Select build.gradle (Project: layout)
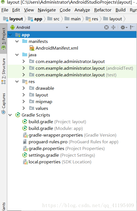This screenshot has width=137, height=211. tap(57, 122)
